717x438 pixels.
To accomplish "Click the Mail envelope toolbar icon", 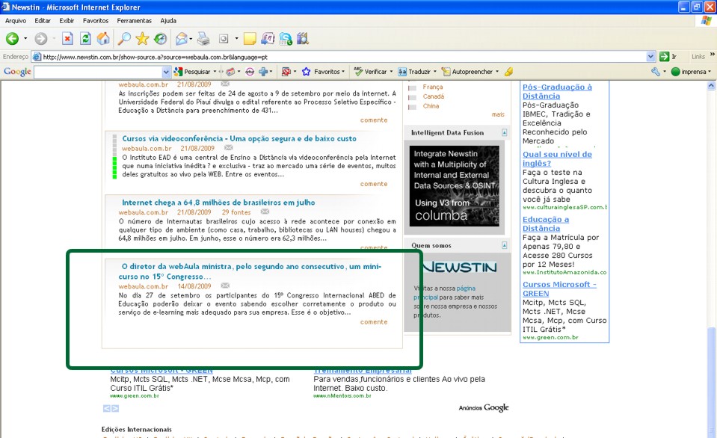I will (182, 39).
